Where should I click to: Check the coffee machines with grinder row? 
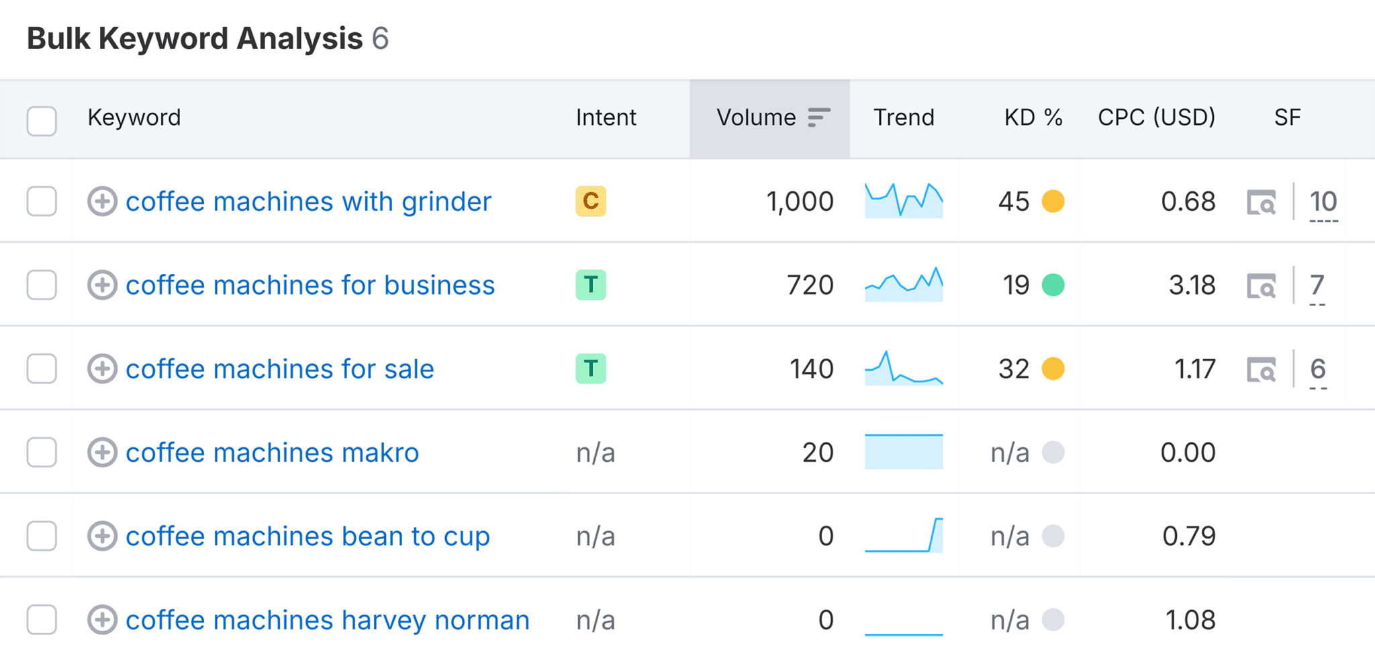pyautogui.click(x=42, y=201)
